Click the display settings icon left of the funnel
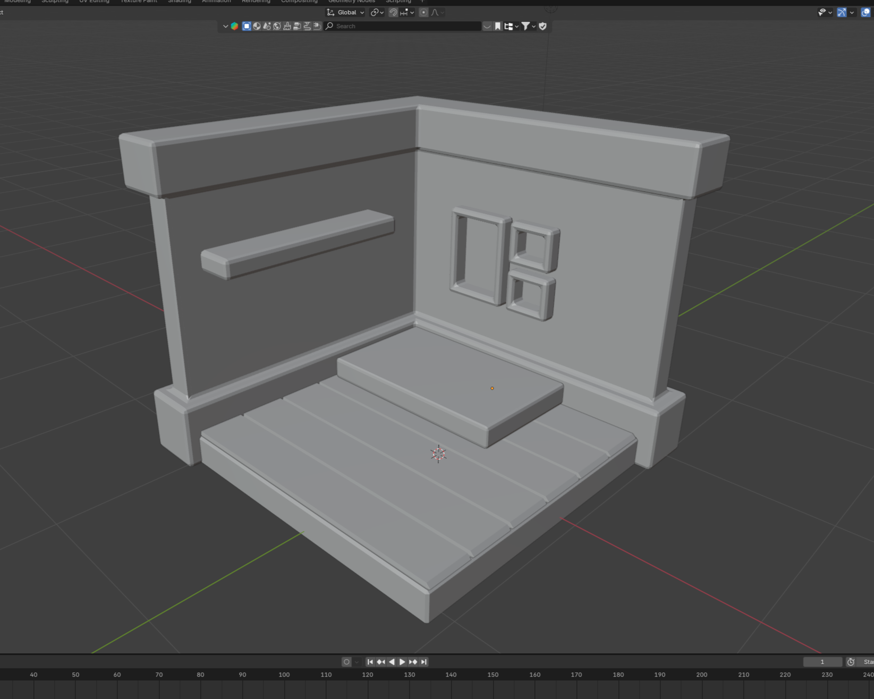874x699 pixels. pyautogui.click(x=508, y=25)
